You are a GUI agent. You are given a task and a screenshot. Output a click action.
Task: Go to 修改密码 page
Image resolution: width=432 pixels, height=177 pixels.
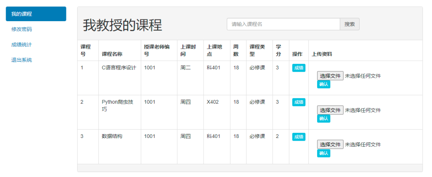[x=22, y=29]
